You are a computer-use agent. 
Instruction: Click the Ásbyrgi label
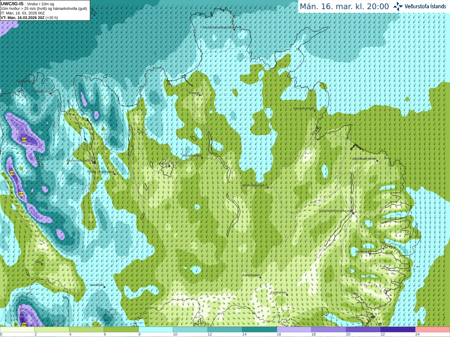pos(194,93)
